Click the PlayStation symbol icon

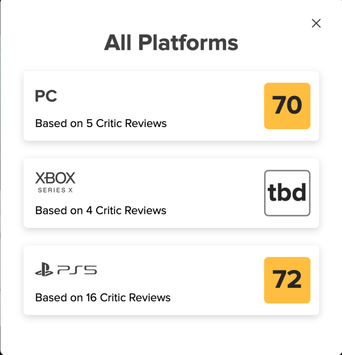click(44, 271)
